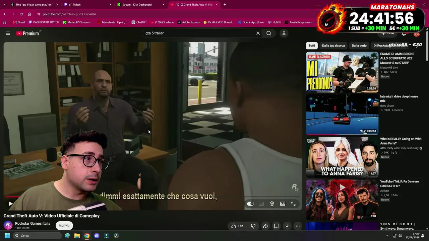The image size is (429, 241).
Task: Go back to the previous page
Action: [5, 14]
